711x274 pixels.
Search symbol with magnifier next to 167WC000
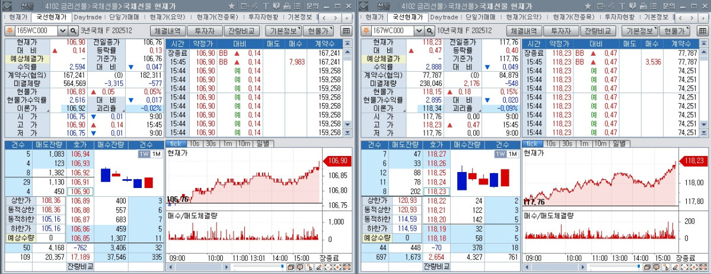click(x=430, y=31)
